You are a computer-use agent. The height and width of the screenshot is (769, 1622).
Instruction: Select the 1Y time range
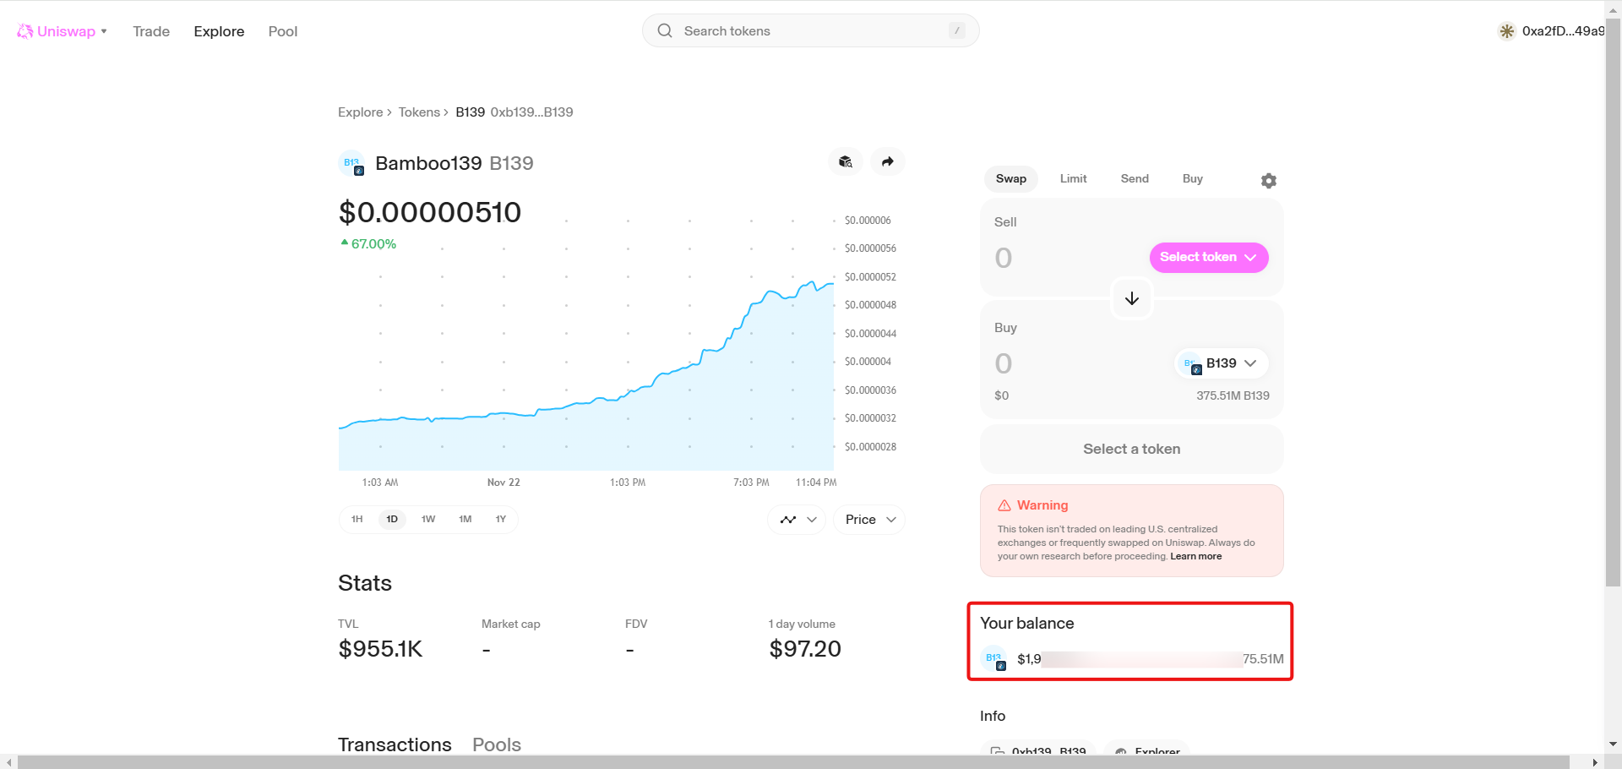501,519
